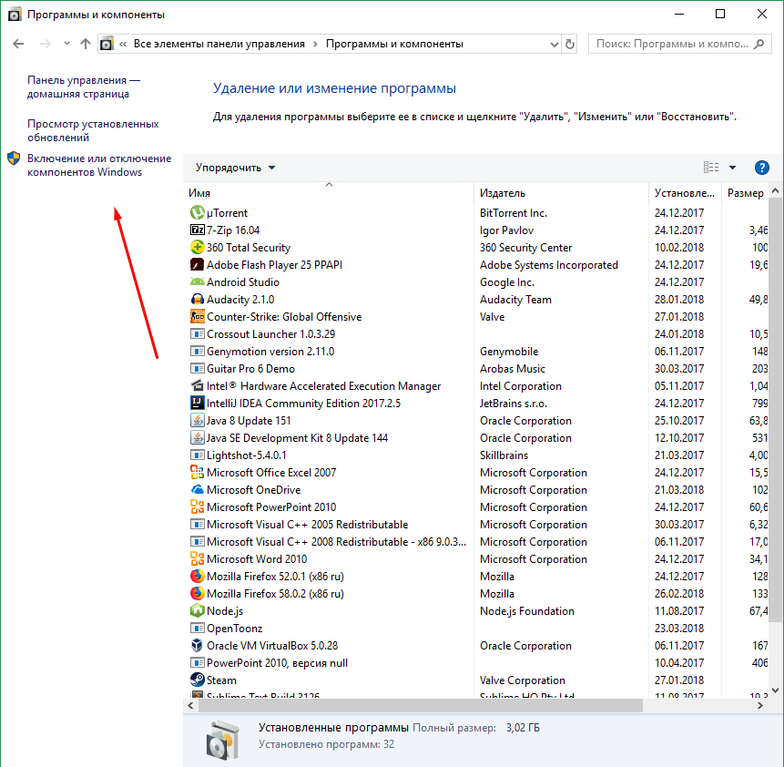
Task: Open help with the blue question mark
Action: click(x=761, y=168)
